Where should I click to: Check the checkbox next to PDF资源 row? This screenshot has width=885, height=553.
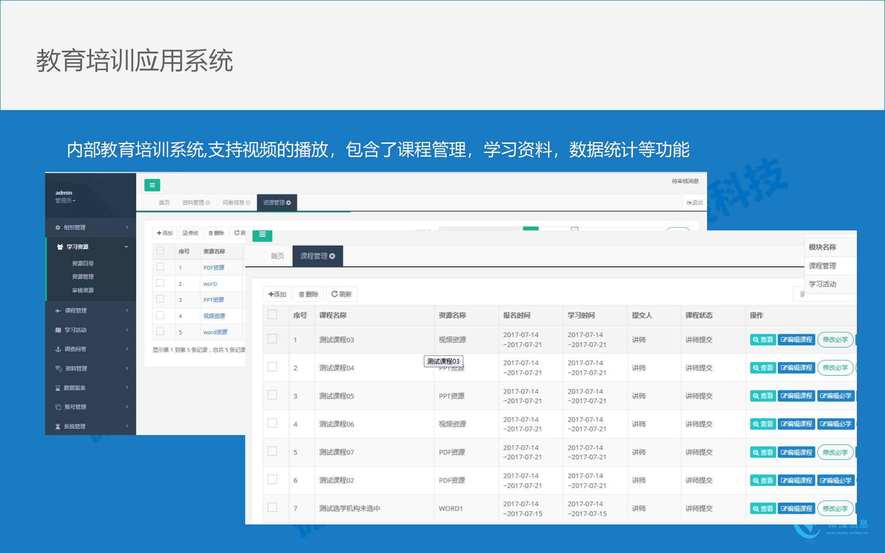(x=161, y=266)
